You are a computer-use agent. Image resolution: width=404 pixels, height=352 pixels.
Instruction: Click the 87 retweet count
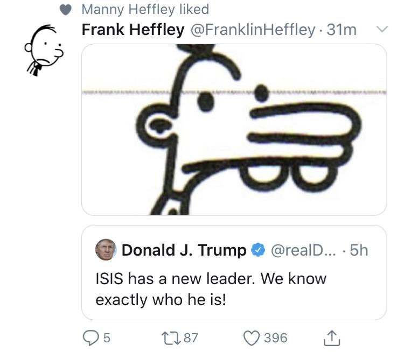pos(190,337)
